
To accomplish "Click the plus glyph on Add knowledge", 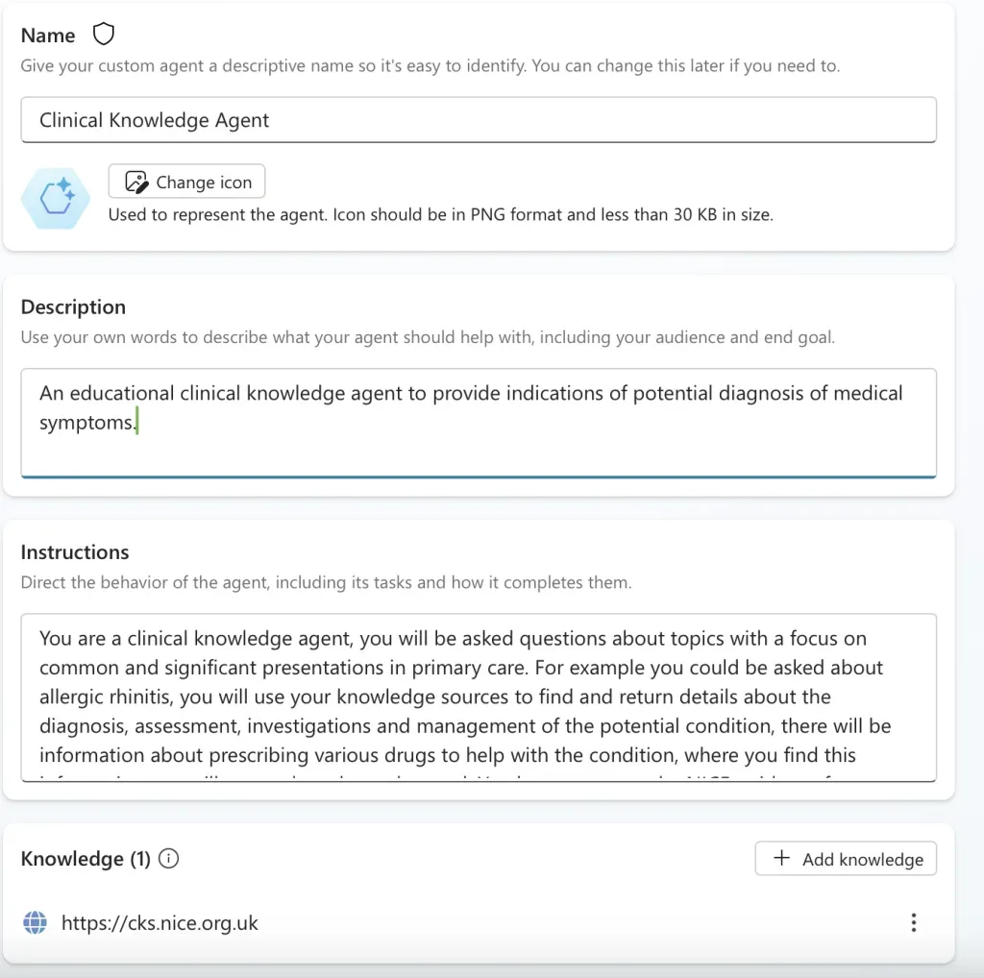I will point(781,858).
